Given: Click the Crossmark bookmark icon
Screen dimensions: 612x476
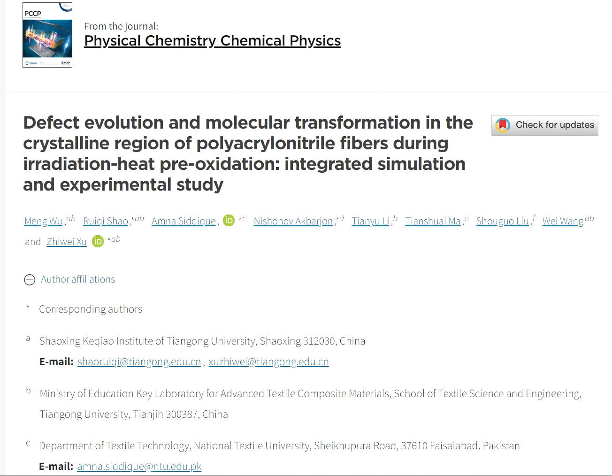Looking at the screenshot, I should [503, 125].
